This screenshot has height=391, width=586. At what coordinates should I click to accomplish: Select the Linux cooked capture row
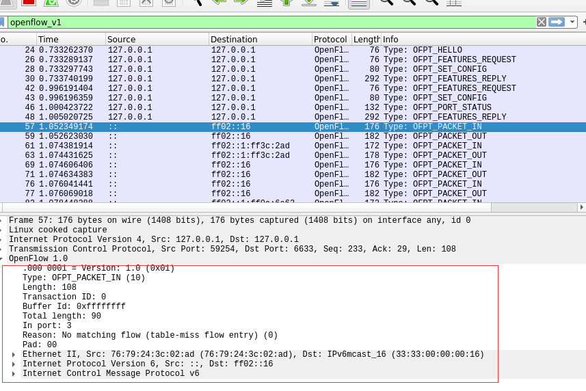293,230
